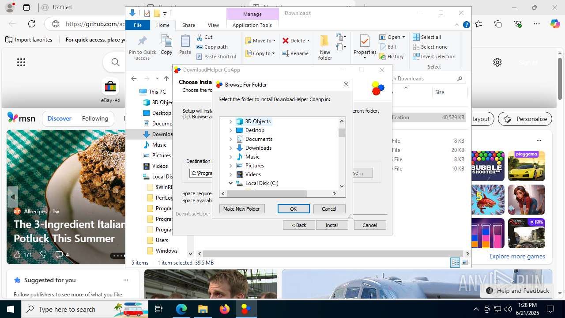Click History in Explorer ribbon
Viewport: 565px width, 318px height.
click(x=392, y=57)
